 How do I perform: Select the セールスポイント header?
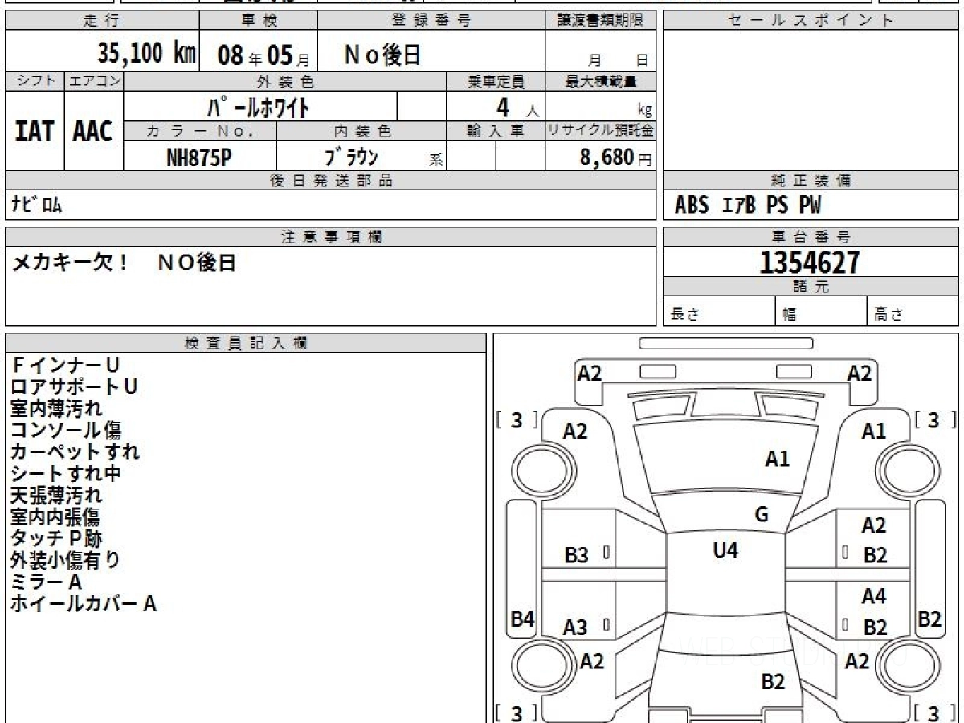811,21
